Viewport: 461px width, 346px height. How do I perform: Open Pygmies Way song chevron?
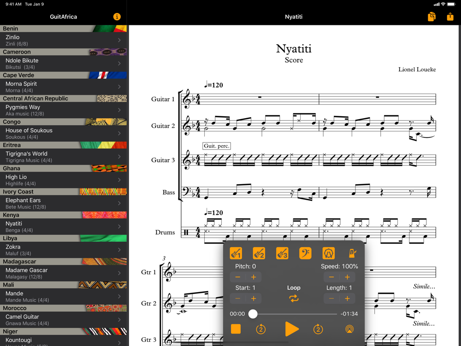click(119, 110)
